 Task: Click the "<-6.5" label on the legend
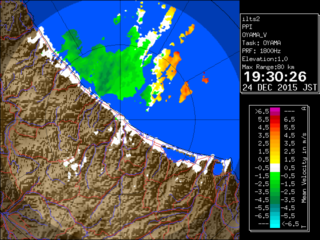[x=290, y=224]
